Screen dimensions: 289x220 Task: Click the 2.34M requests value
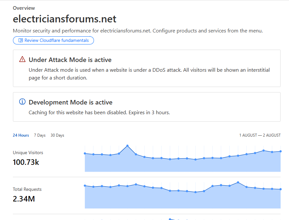[24, 199]
